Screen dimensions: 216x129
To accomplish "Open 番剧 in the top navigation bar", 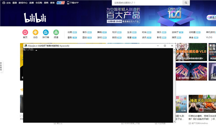I will point(15,3).
